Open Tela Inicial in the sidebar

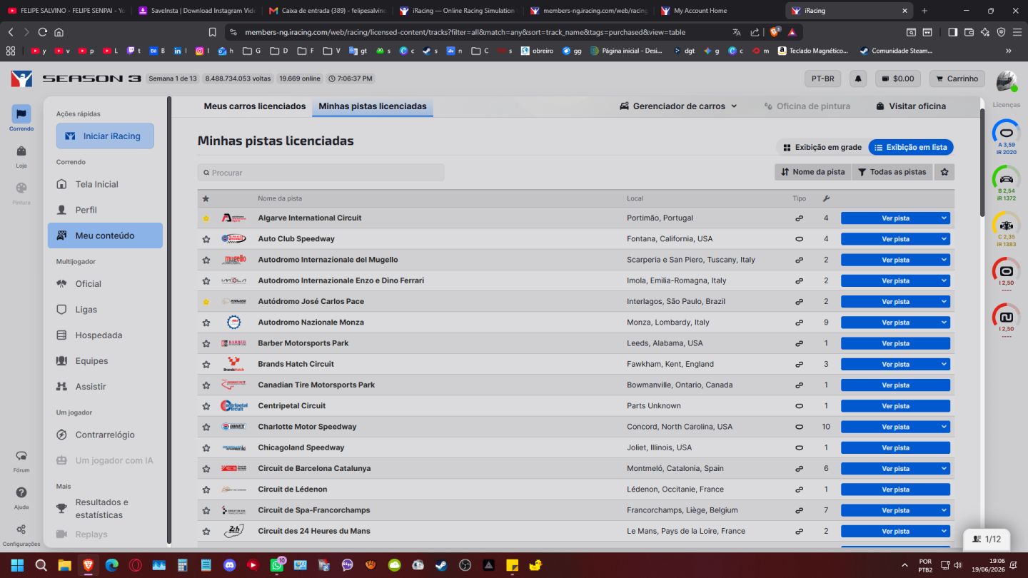[105, 184]
